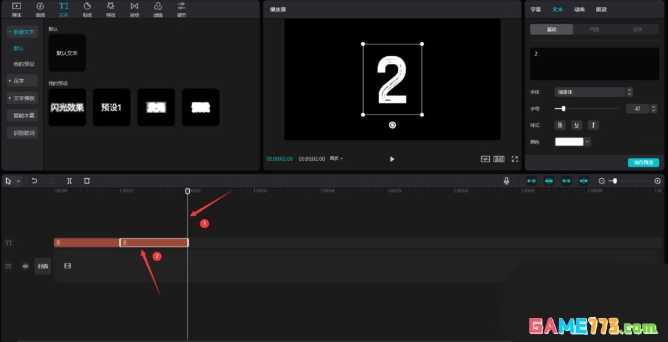Image resolution: width=668 pixels, height=342 pixels.
Task: Open the 贴纸 (stickers) panel icon
Action: pos(87,9)
